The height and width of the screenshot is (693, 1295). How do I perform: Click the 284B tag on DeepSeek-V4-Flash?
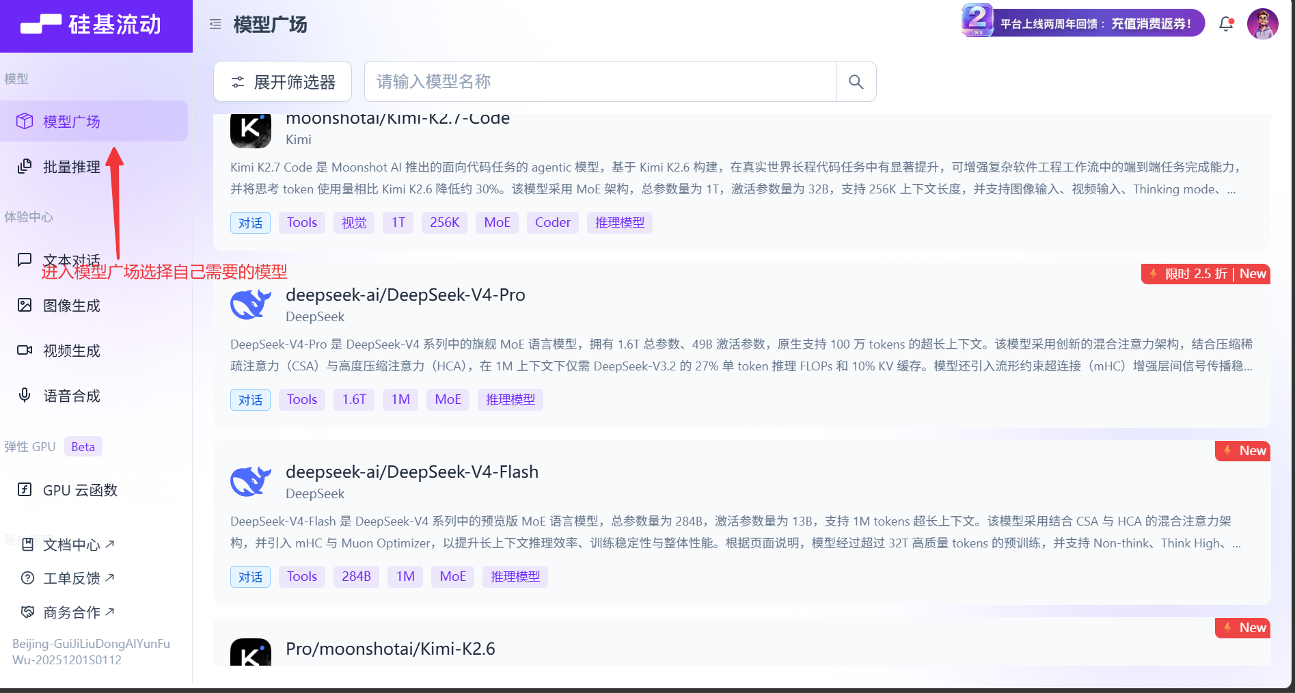tap(356, 577)
